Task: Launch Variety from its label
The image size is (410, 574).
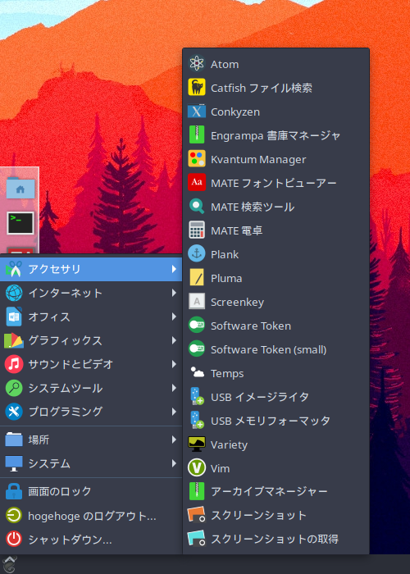Action: (x=229, y=444)
